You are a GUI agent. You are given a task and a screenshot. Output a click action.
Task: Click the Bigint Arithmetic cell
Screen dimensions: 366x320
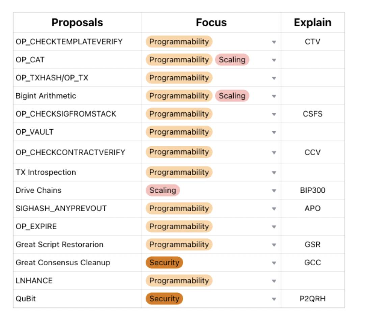click(x=46, y=96)
